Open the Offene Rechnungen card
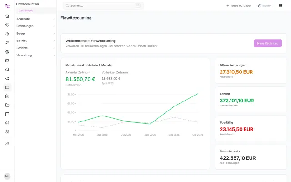The image size is (291, 182). pos(251,71)
